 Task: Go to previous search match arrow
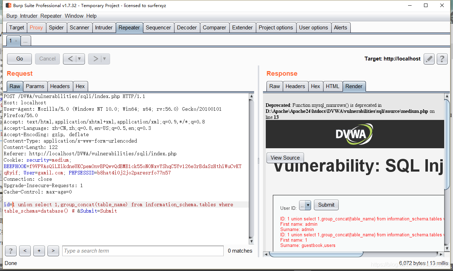pos(25,251)
